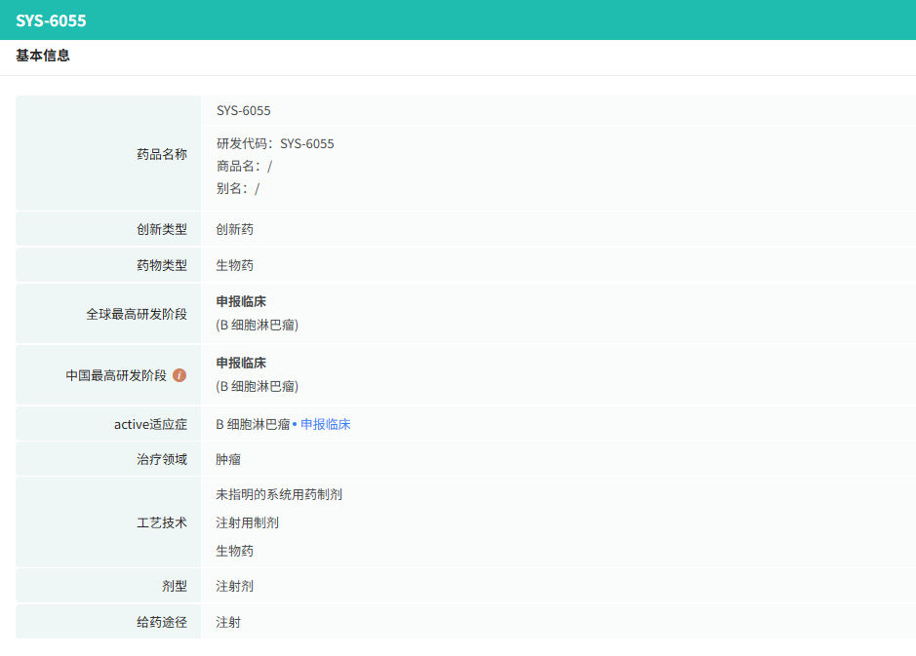This screenshot has width=916, height=656.
Task: Click B 细胞淋巴瘤 in active适应症 row
Action: (253, 424)
